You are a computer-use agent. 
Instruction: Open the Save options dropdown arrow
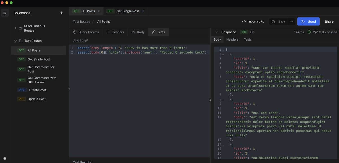pos(292,22)
